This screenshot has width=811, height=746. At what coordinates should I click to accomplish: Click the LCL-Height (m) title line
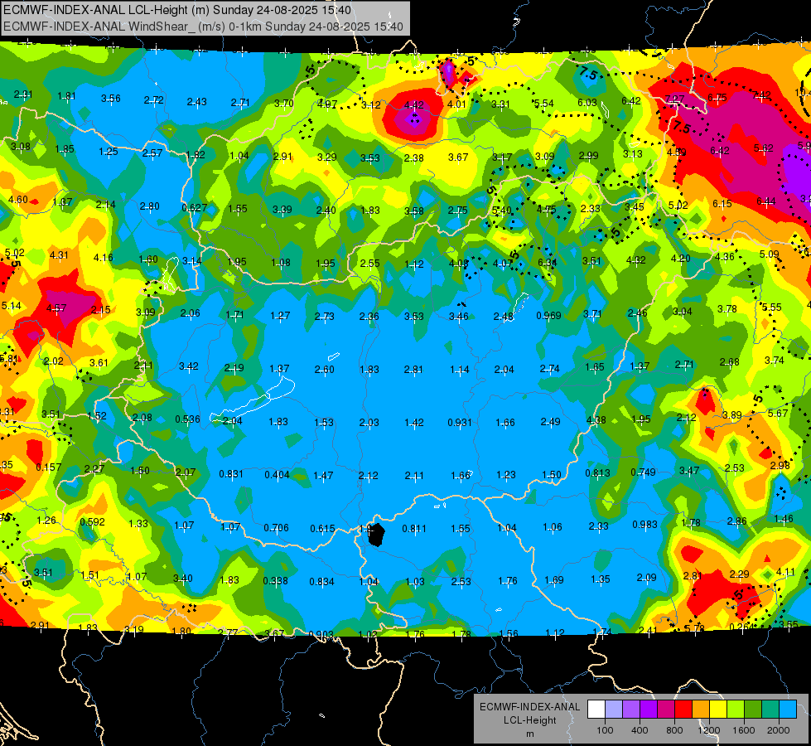click(x=177, y=10)
